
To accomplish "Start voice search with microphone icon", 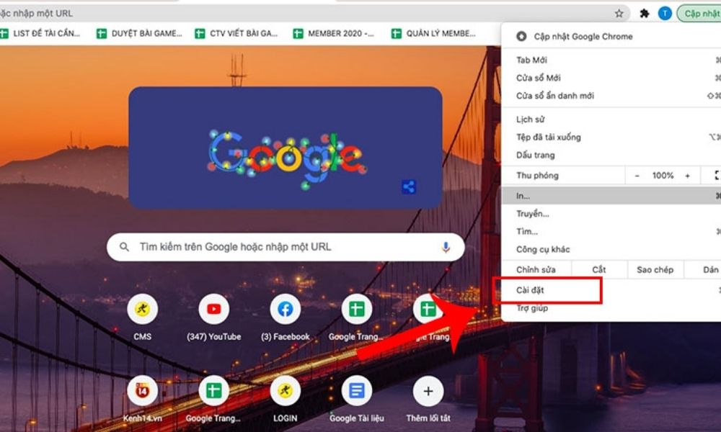I will point(445,247).
